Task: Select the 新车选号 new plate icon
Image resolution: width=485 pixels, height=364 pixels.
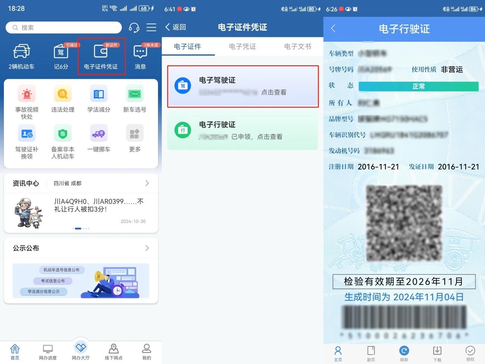Action: pyautogui.click(x=135, y=94)
